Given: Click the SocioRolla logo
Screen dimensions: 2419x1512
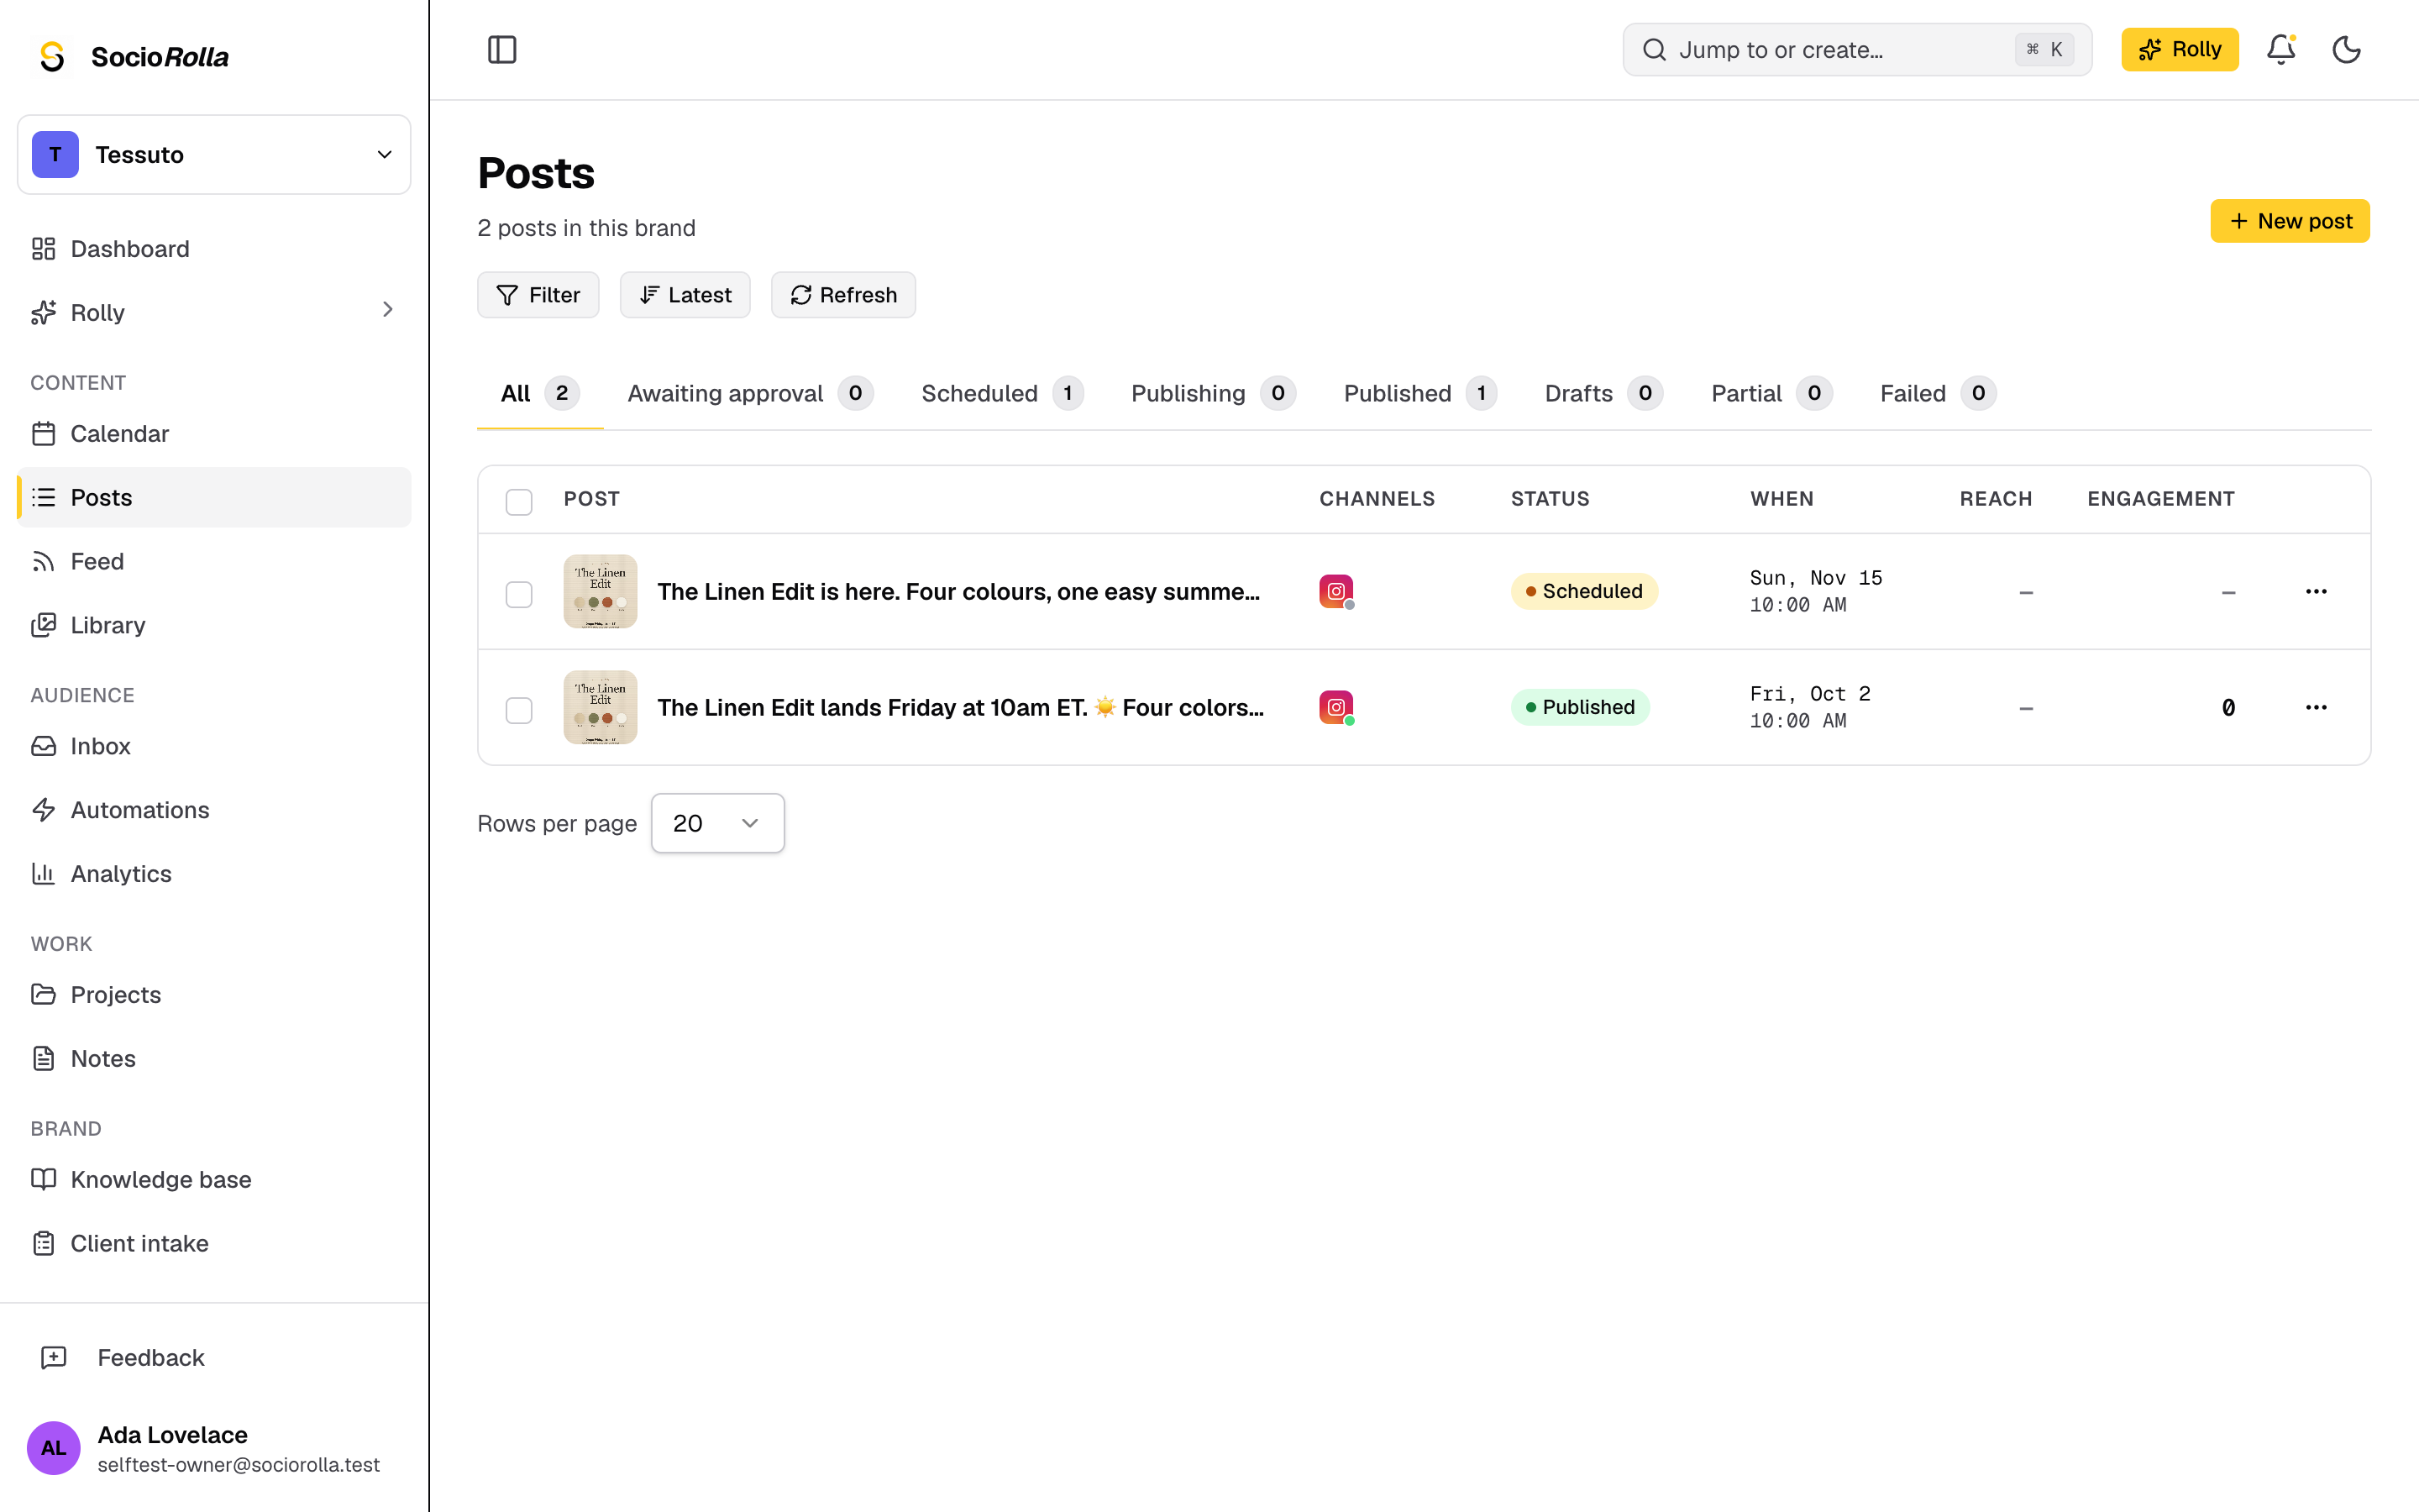Looking at the screenshot, I should point(133,57).
